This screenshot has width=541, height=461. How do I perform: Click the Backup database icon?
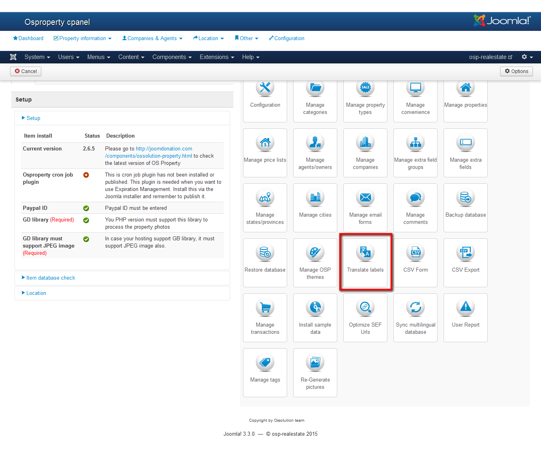(465, 198)
